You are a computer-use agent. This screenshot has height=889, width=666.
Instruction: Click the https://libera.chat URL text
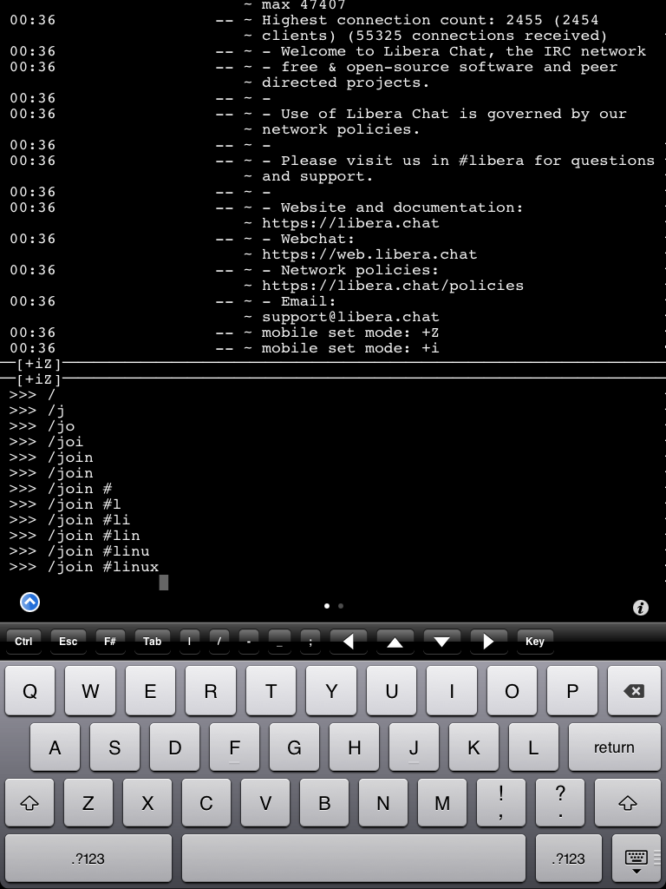coord(350,223)
